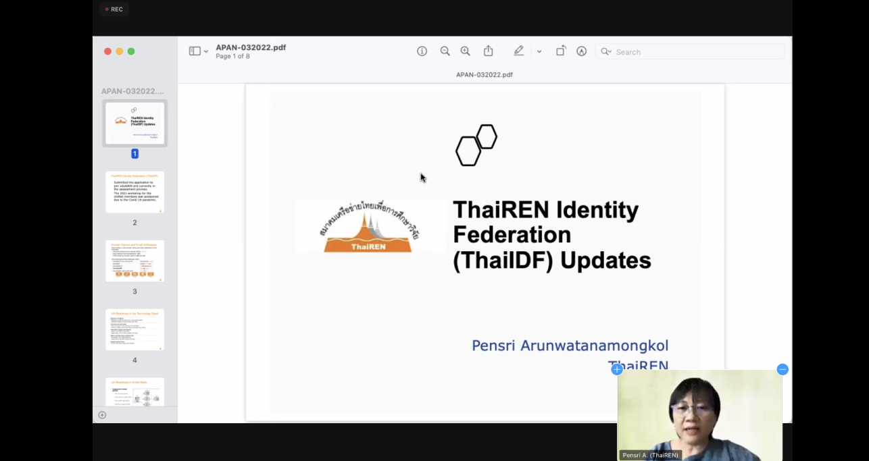Click the add button below the sidebar
The height and width of the screenshot is (461, 869).
(102, 415)
